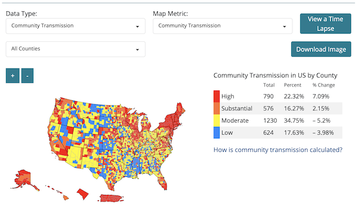358x217 pixels.
Task: Open the Data Type dropdown
Action: tap(76, 26)
